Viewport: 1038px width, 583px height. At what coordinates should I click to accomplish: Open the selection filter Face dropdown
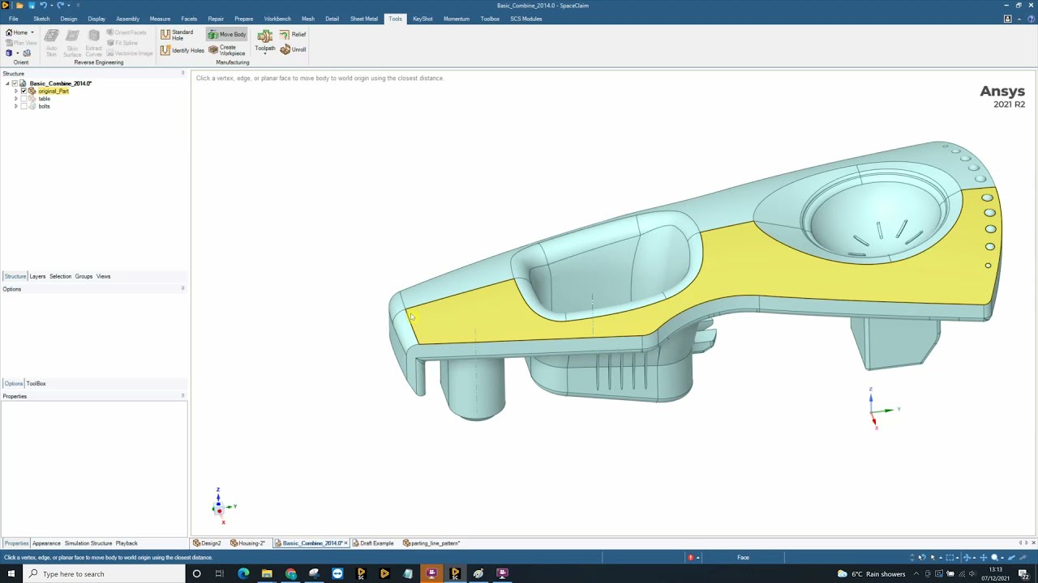click(743, 557)
